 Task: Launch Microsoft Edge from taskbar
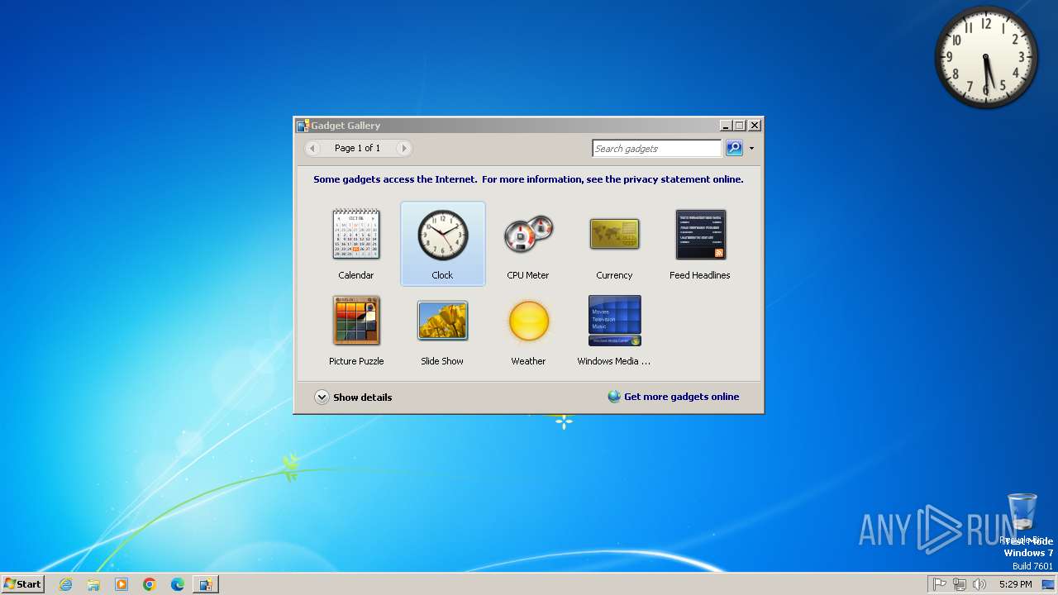[x=178, y=584]
